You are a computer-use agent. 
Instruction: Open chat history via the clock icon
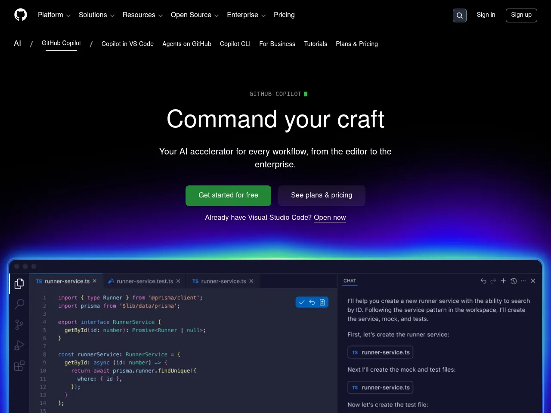point(514,281)
